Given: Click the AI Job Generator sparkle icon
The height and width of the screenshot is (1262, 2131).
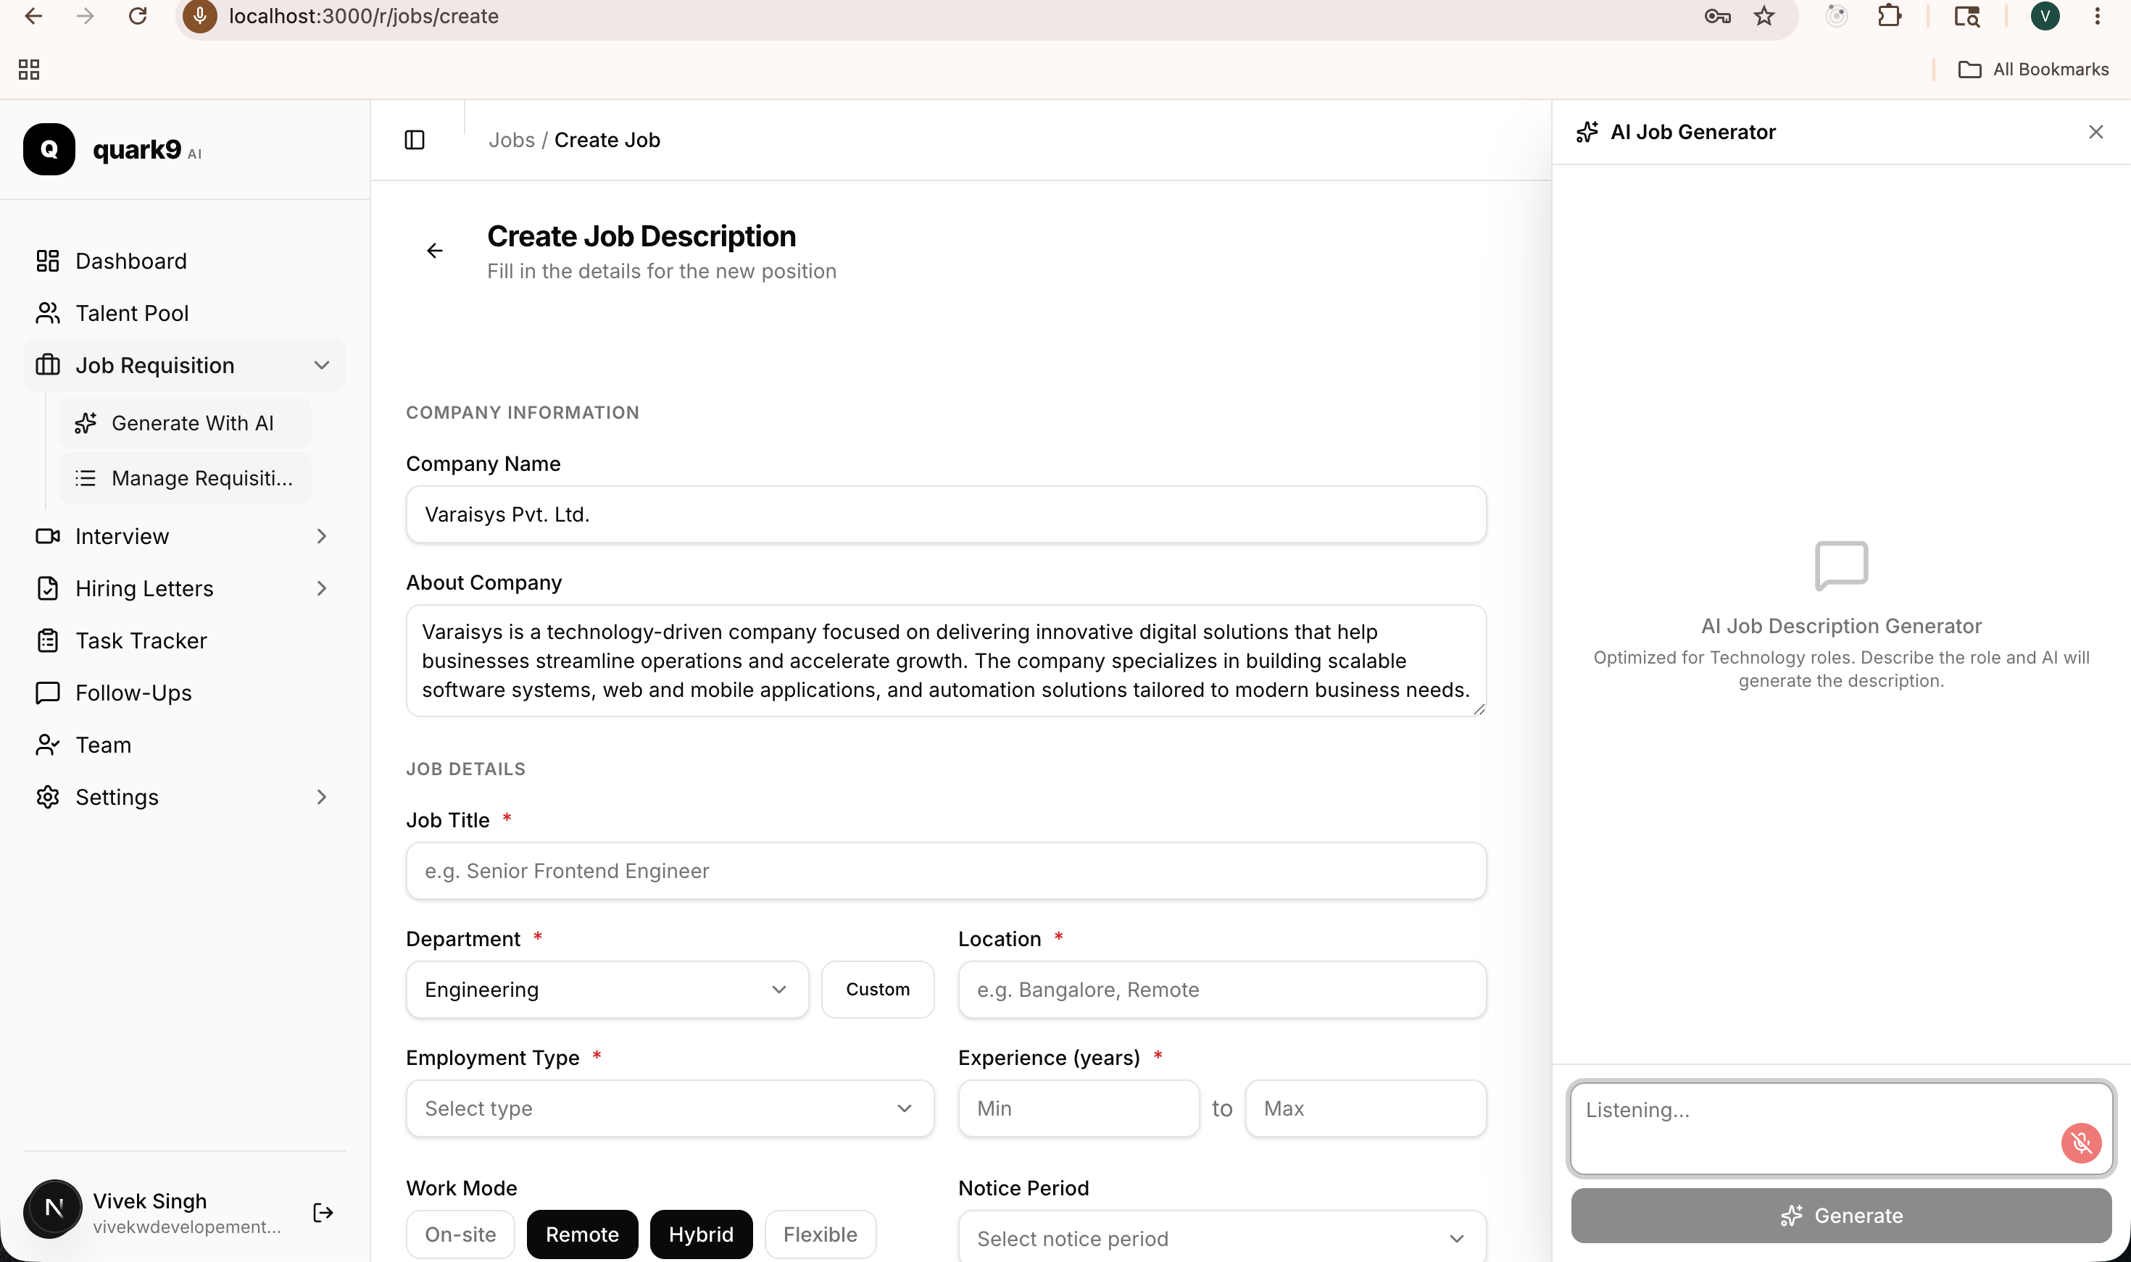Looking at the screenshot, I should tap(1587, 132).
